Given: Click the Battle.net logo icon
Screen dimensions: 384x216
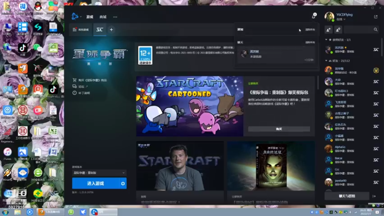Looking at the screenshot, I should click(74, 17).
